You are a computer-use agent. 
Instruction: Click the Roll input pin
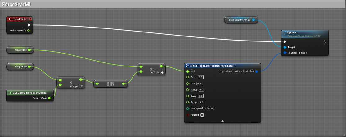187,71
